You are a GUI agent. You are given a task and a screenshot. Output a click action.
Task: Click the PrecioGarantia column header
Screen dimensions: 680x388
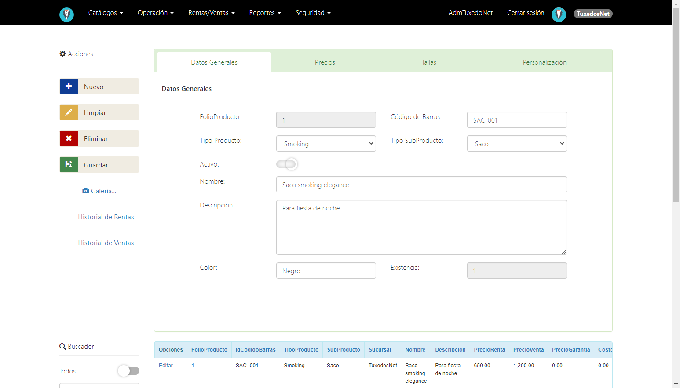pyautogui.click(x=571, y=350)
